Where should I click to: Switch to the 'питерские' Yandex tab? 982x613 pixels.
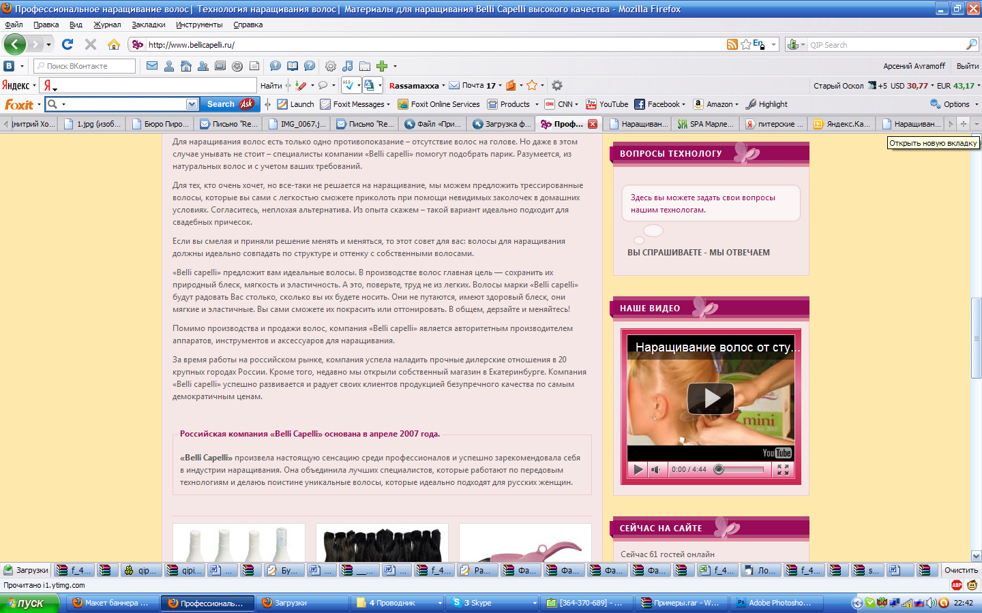774,124
